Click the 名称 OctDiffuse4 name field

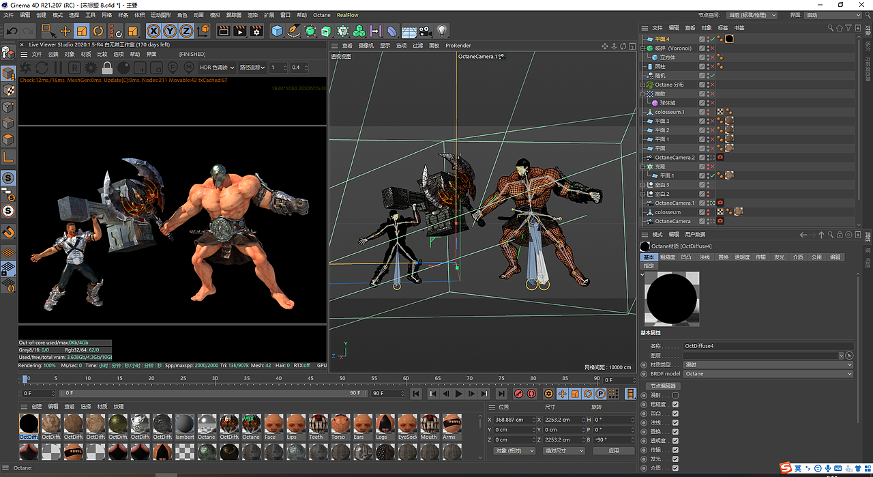point(768,346)
